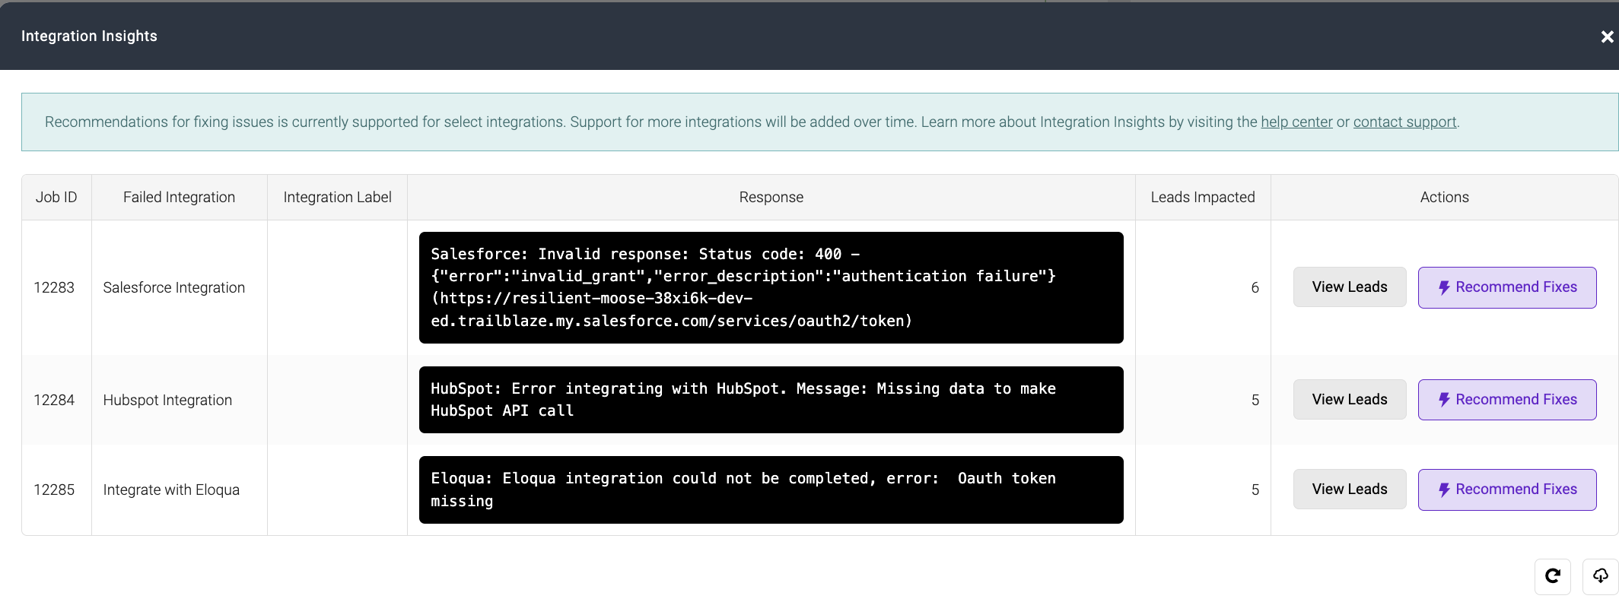Click the Job ID column header
Screen dimensions: 1619x602
pos(56,198)
